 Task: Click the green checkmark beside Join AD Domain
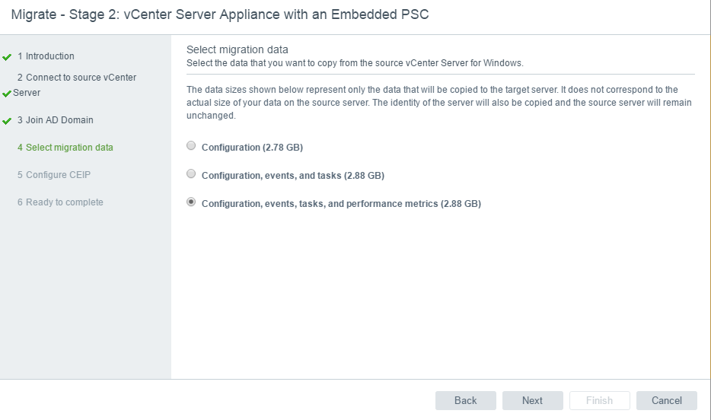click(8, 121)
